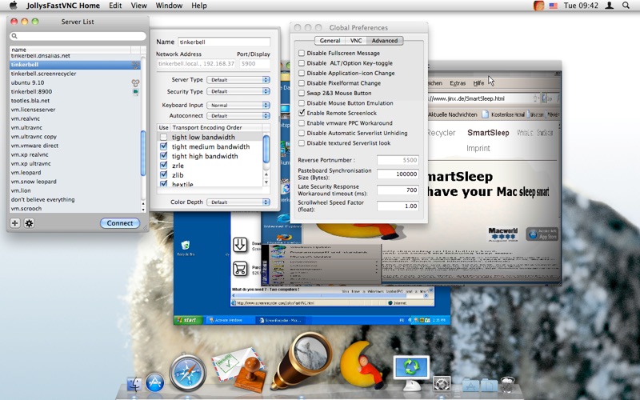Screen dimensions: 640x400
Task: Enable tight low bandwidth encoding
Action: click(164, 138)
